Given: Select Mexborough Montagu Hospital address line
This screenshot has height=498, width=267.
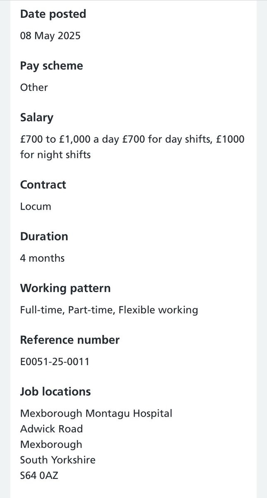Looking at the screenshot, I should 96,414.
